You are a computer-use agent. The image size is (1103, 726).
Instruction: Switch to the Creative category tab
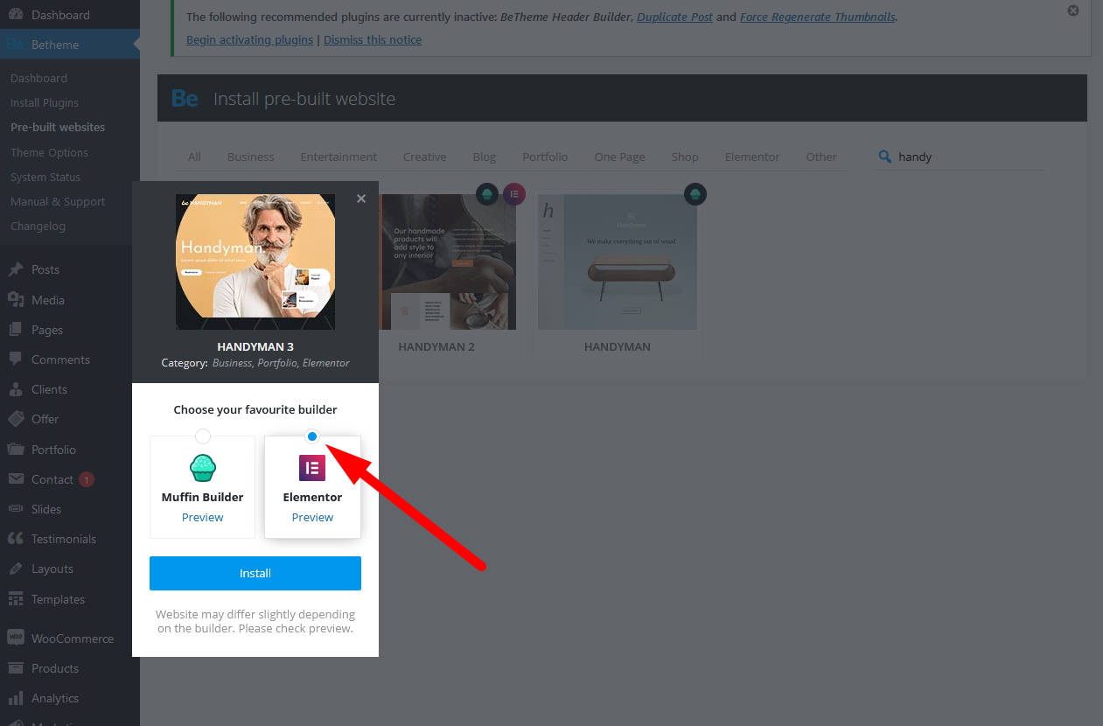coord(425,157)
